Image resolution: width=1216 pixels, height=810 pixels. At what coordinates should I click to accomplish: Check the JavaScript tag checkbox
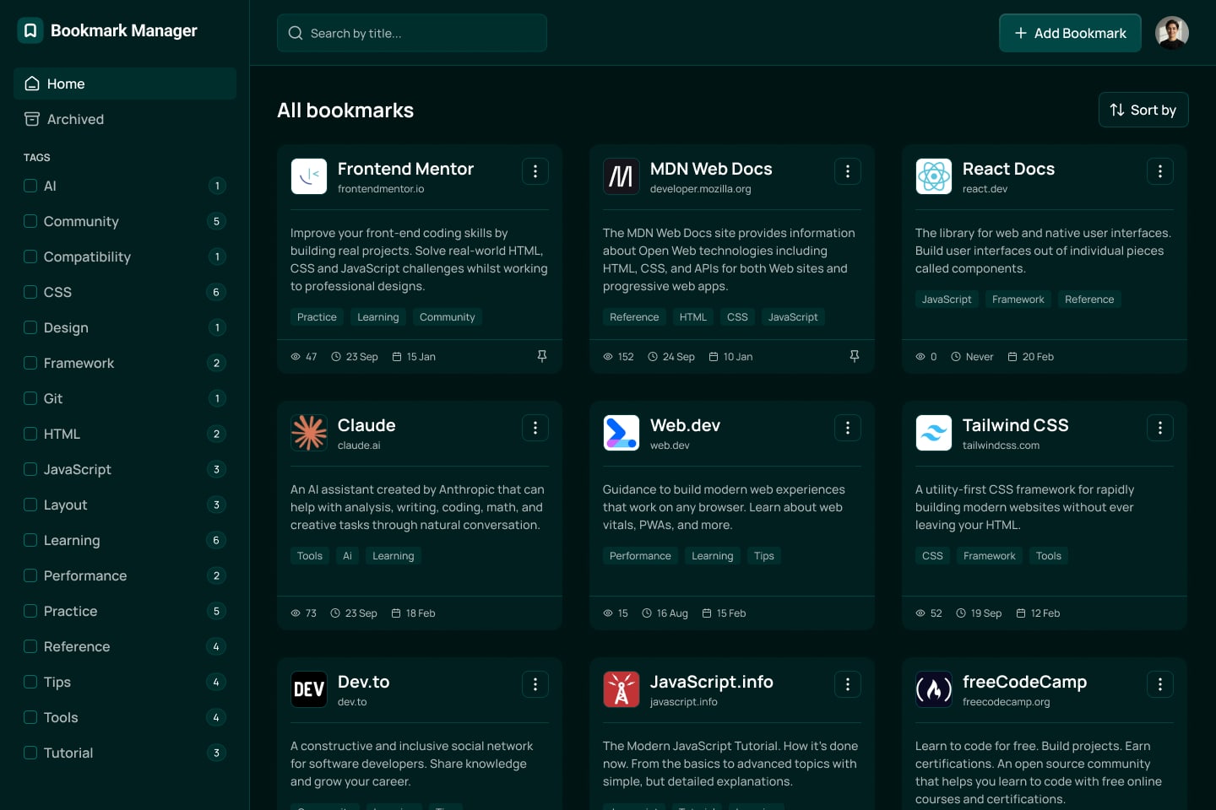(x=30, y=469)
